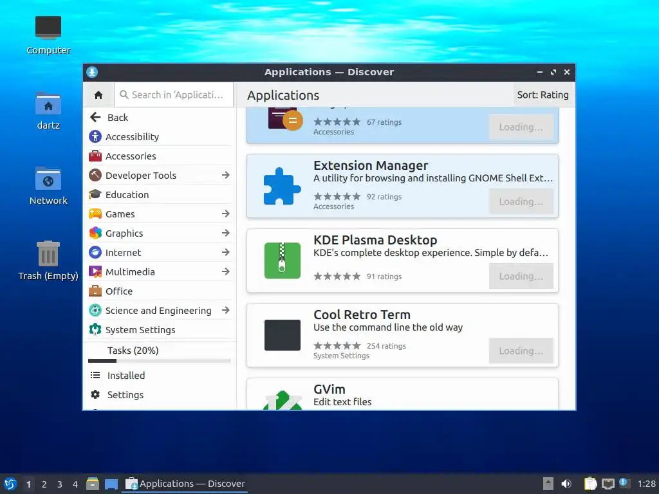Expand Internet subcategories arrow
Viewport: 659px width, 494px height.
tap(226, 252)
